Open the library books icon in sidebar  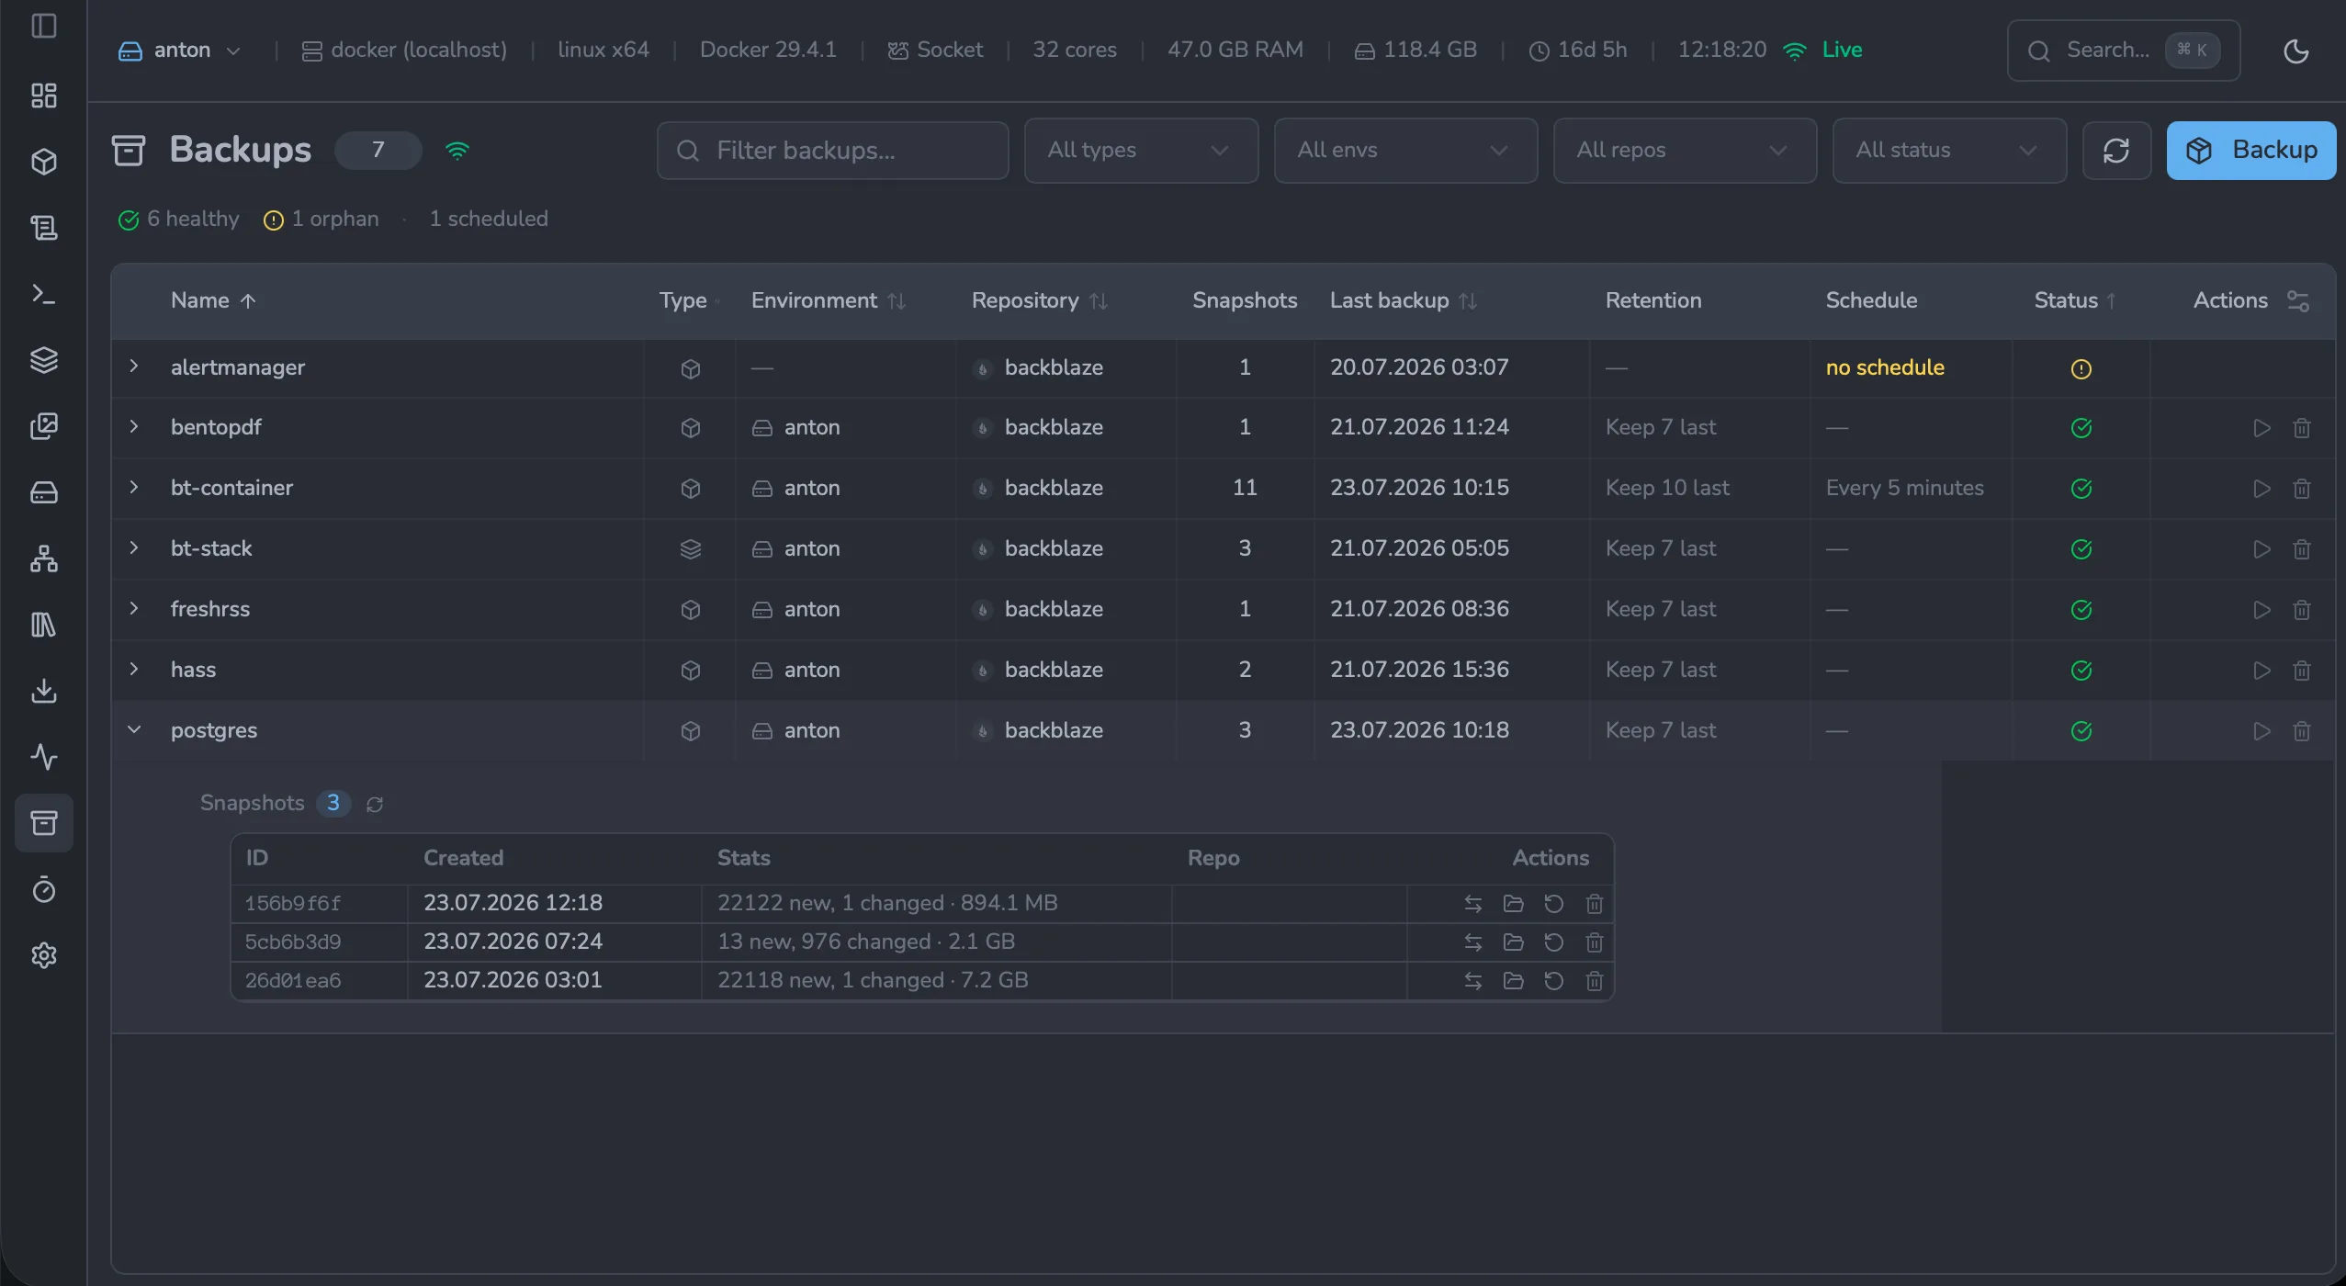pyautogui.click(x=44, y=625)
